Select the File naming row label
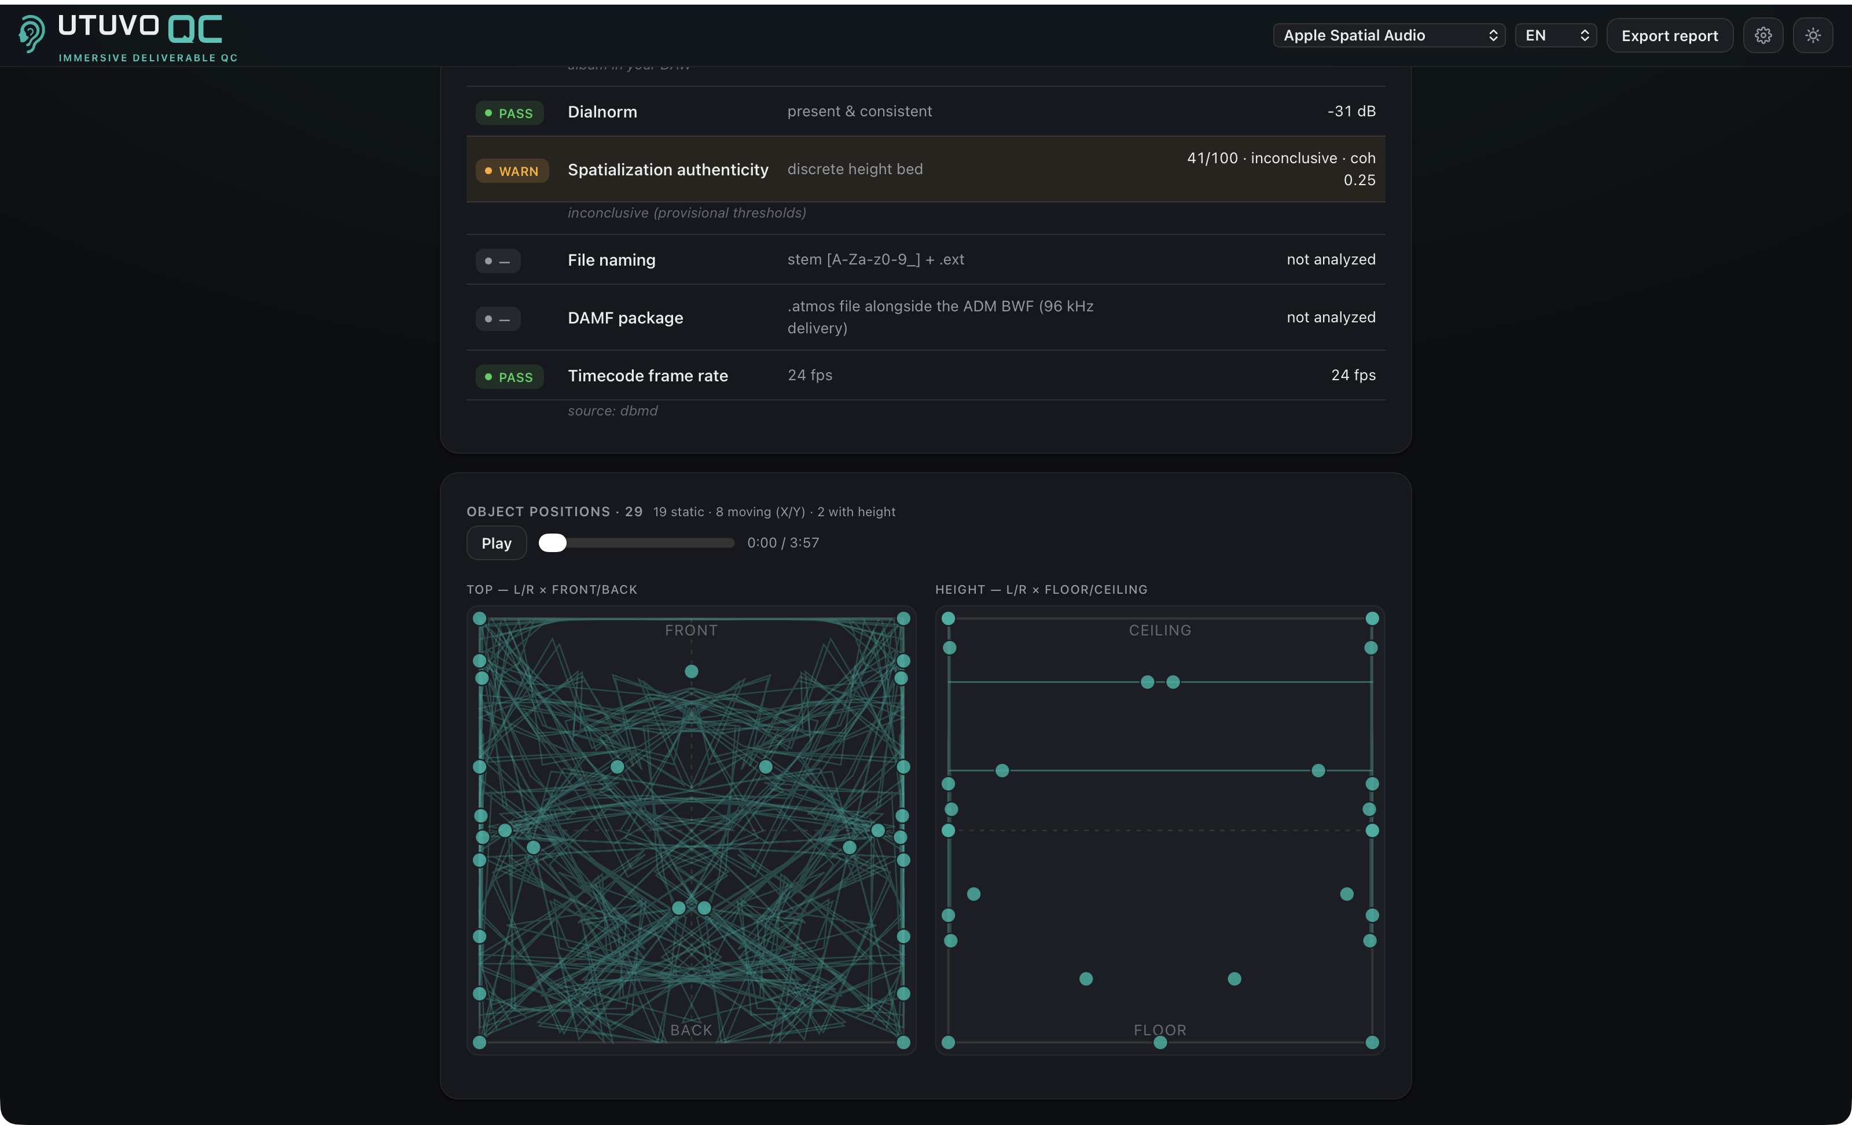 click(x=611, y=260)
